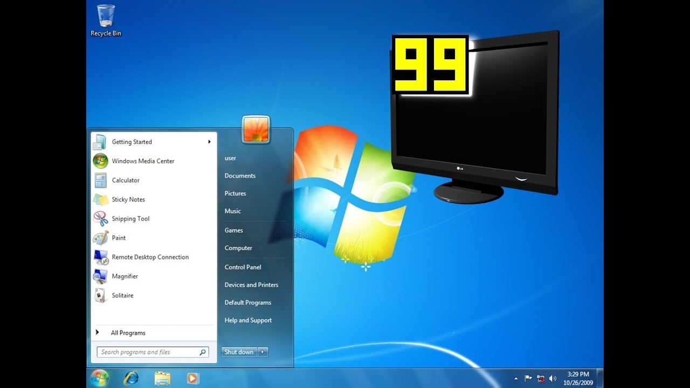
Task: Select the Magnifier label
Action: pyautogui.click(x=125, y=276)
